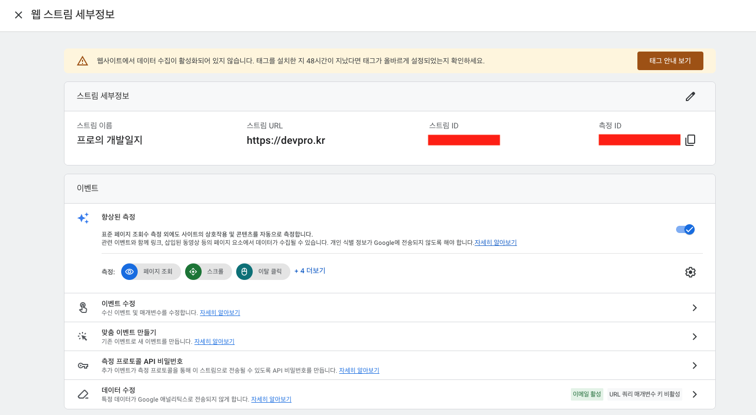
Task: Expand the 맞춤 이벤트 만들기 row chevron
Action: coord(694,337)
